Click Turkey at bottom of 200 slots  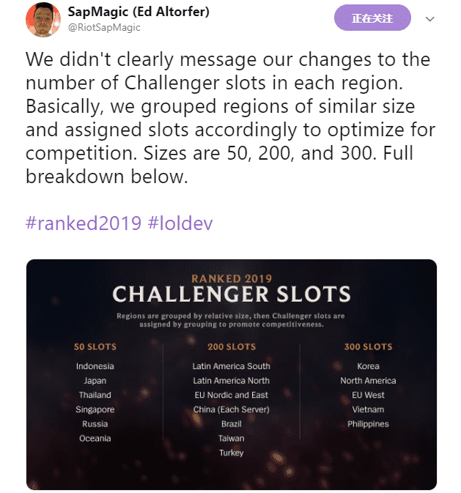tap(232, 453)
